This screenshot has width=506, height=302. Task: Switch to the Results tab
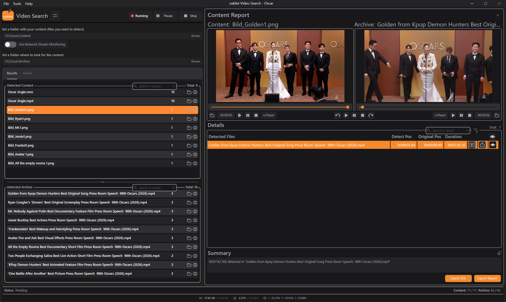tap(12, 73)
